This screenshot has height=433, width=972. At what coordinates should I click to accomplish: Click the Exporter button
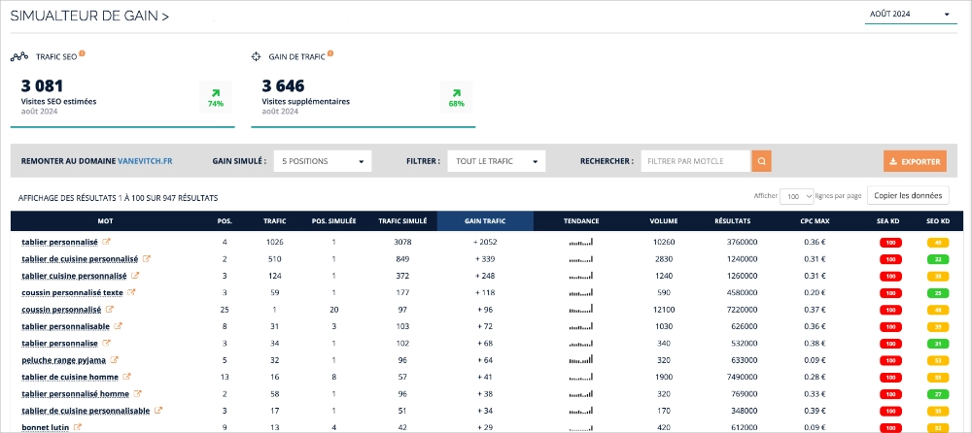[915, 161]
